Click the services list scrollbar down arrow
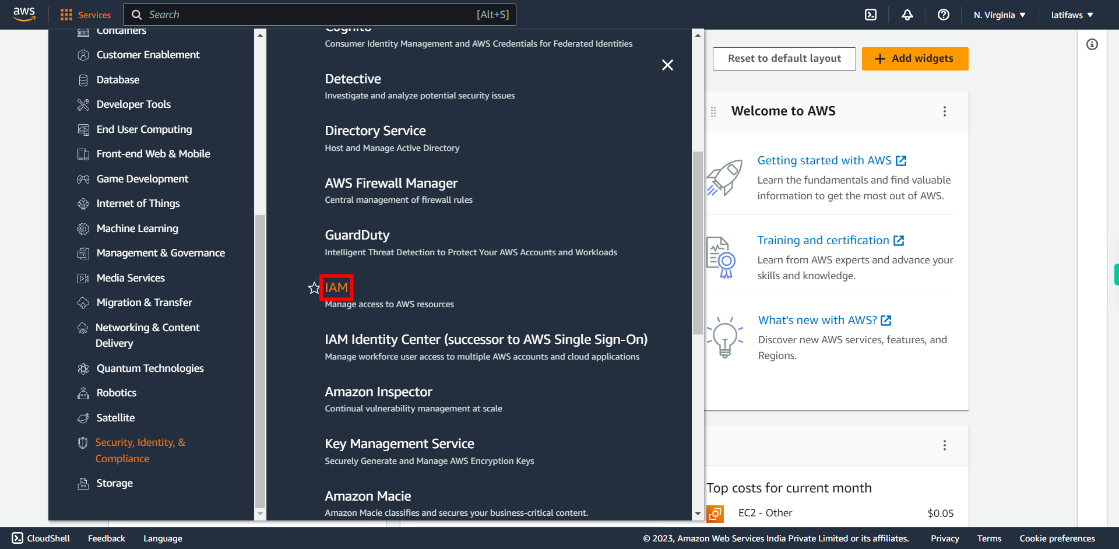 (698, 514)
